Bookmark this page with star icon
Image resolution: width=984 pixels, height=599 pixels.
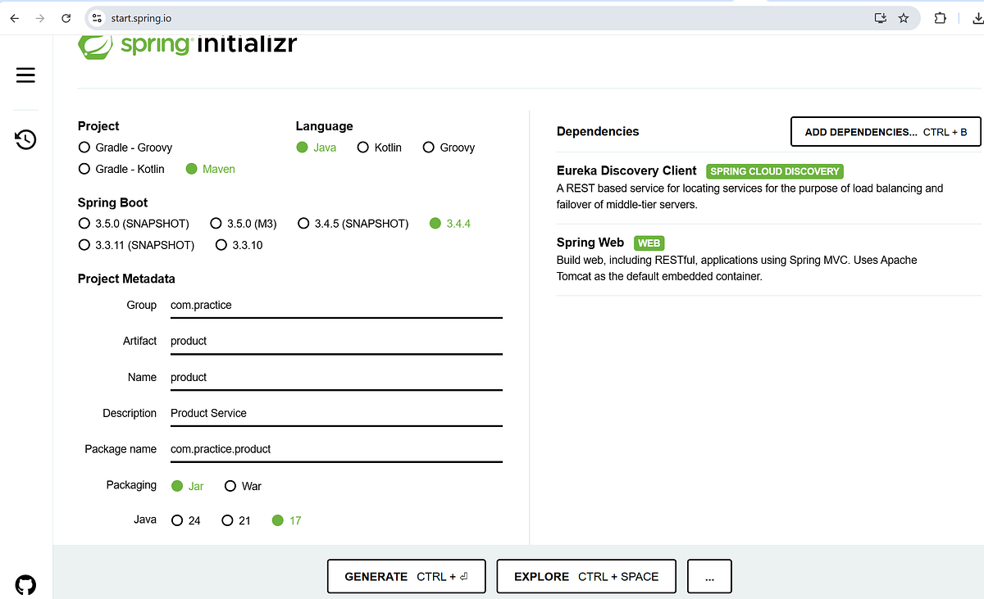pyautogui.click(x=904, y=18)
